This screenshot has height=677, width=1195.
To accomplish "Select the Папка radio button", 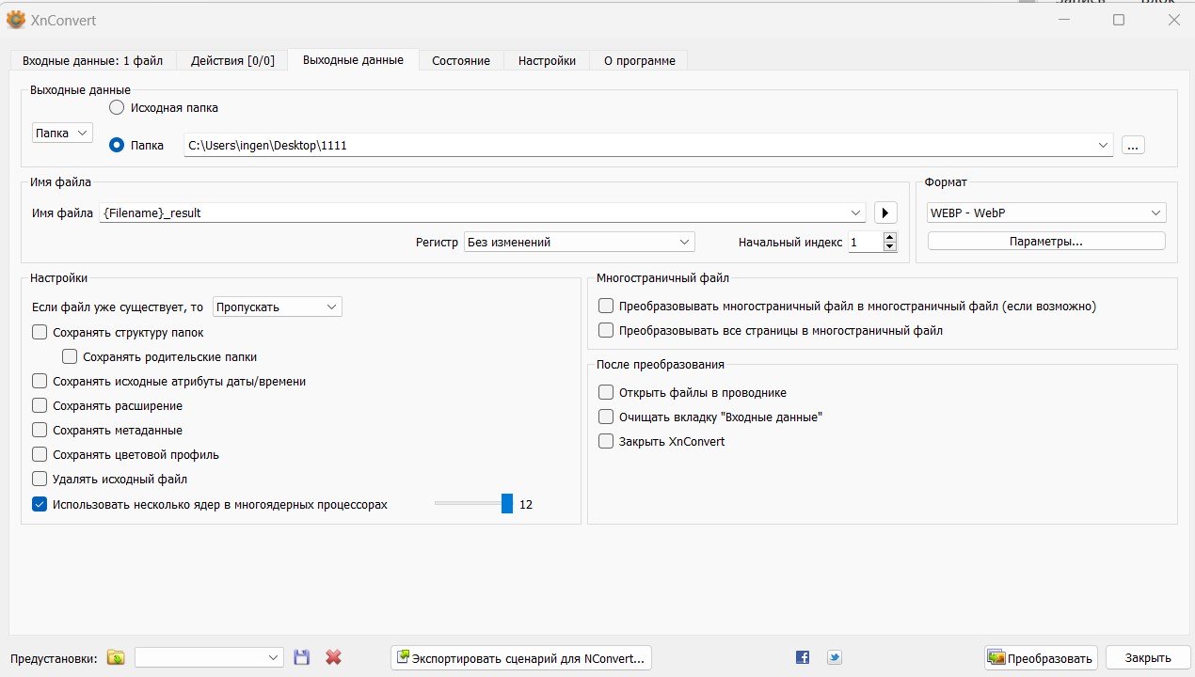I will tap(117, 145).
